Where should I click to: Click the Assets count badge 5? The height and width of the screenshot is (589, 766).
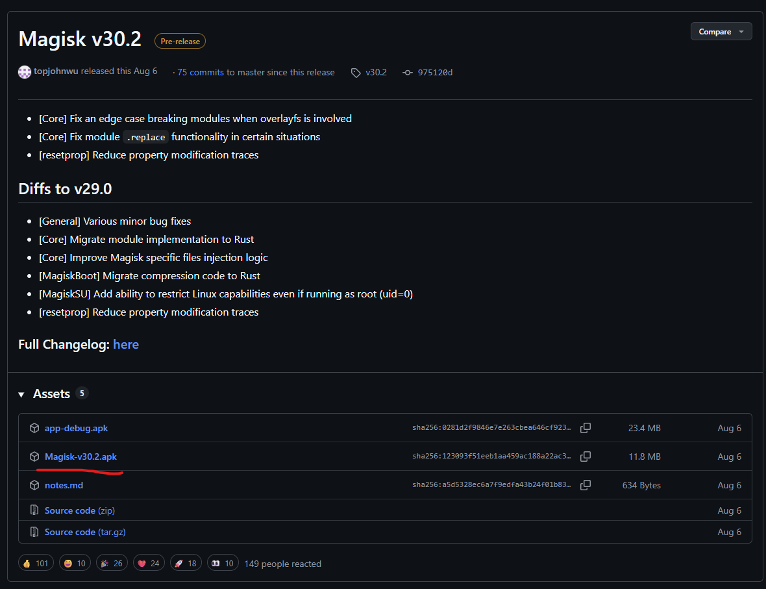82,394
